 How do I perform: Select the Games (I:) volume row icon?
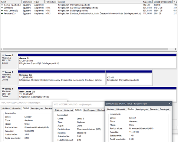2,8
